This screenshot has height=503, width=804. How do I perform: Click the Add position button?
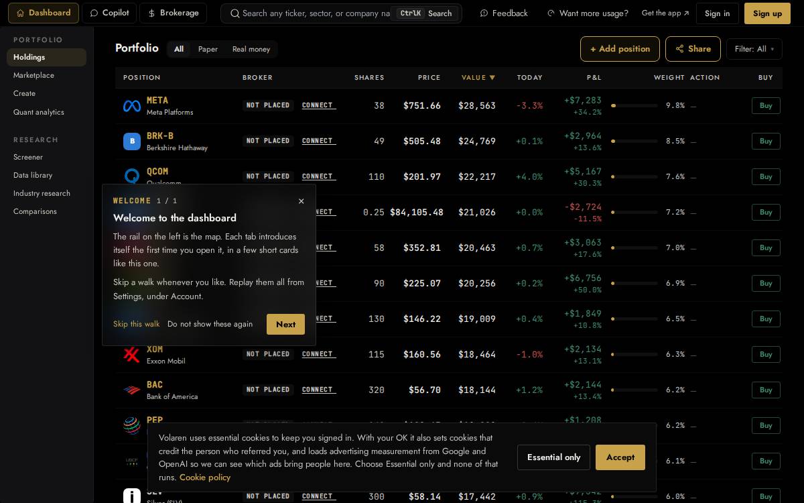(x=620, y=49)
